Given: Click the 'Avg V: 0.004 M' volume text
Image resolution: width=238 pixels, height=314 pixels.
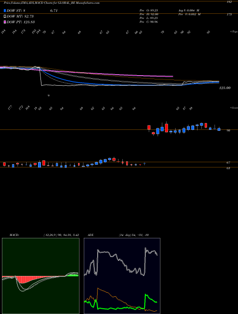Looking at the screenshot, I should pyautogui.click(x=188, y=10).
